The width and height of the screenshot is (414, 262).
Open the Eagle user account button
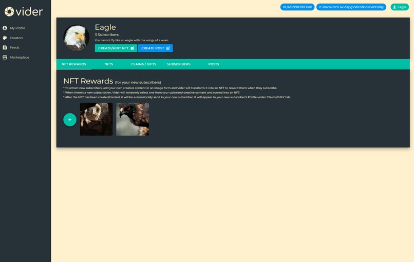click(x=400, y=7)
